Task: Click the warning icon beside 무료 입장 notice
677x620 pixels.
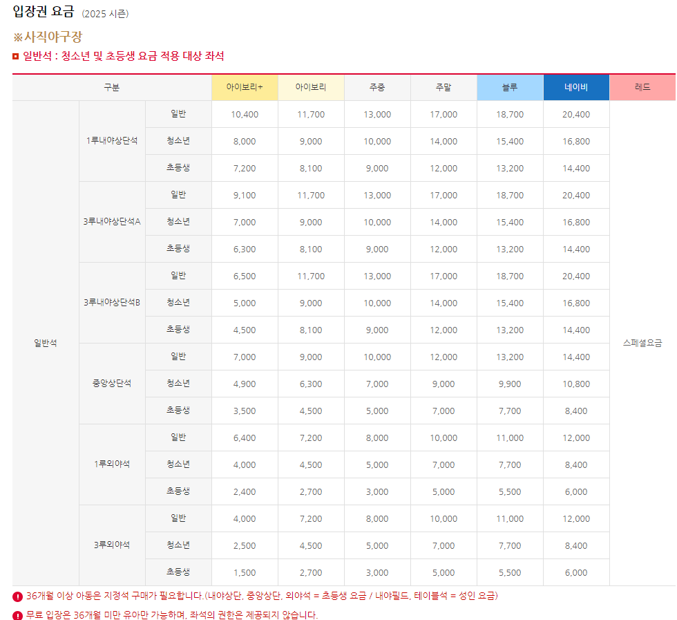Action: tap(17, 615)
